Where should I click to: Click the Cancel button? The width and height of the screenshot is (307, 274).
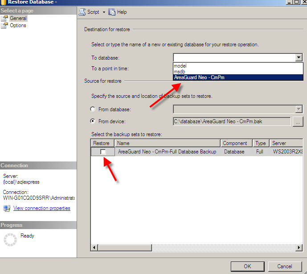pos(285,266)
